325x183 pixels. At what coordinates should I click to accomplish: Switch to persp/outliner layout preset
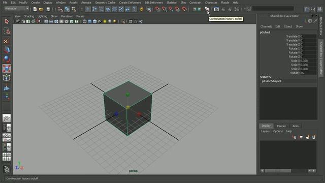pyautogui.click(x=7, y=128)
